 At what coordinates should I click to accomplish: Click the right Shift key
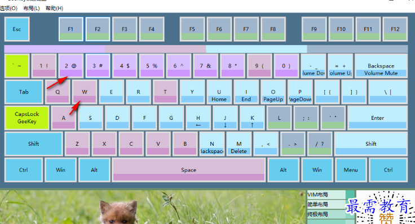[x=371, y=144]
